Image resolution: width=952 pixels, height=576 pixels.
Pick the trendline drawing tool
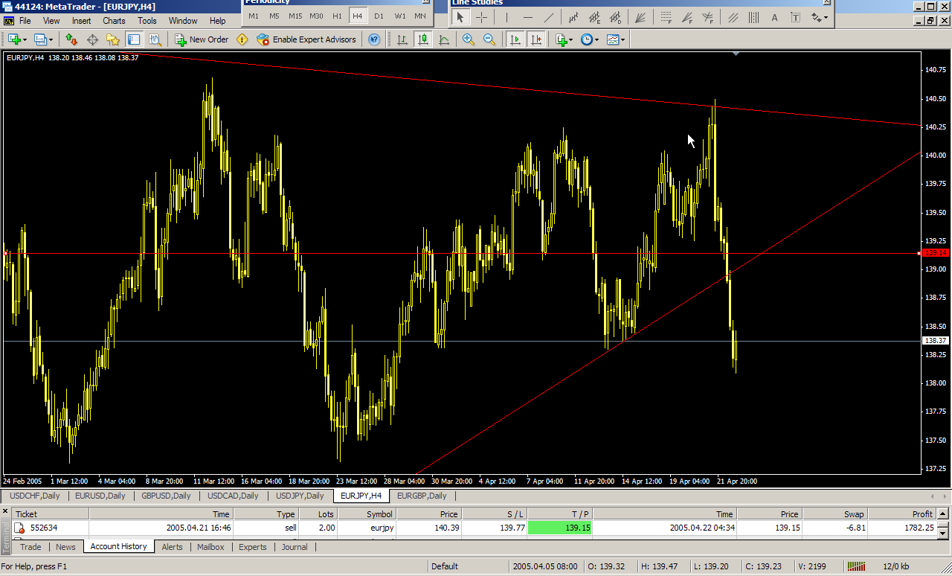(549, 17)
